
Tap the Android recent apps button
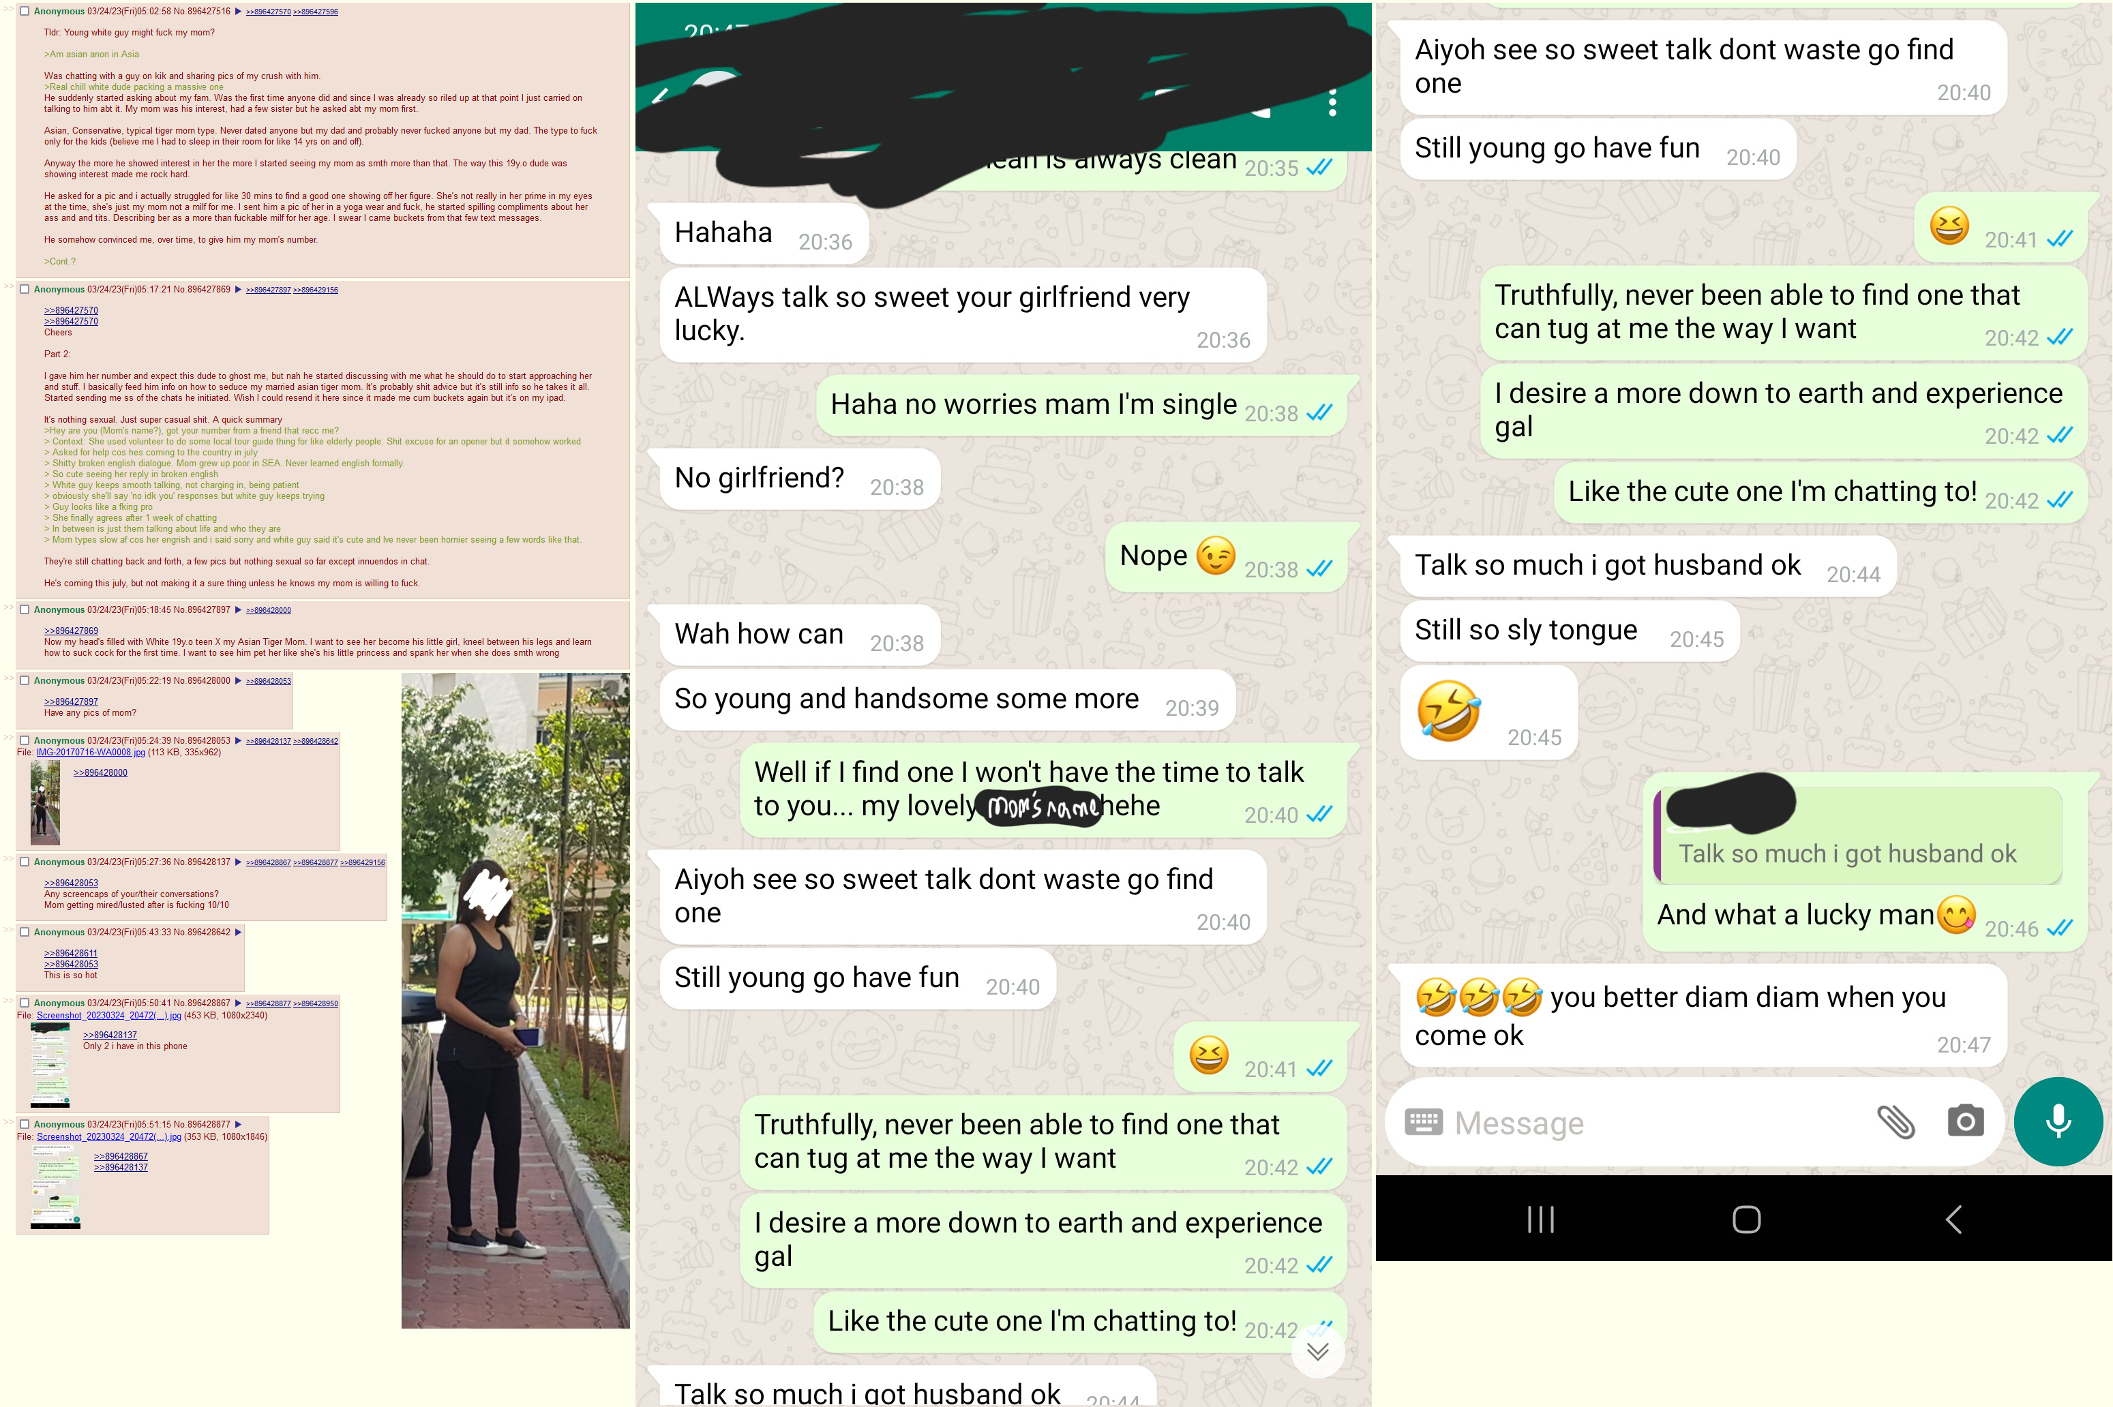(x=1540, y=1220)
